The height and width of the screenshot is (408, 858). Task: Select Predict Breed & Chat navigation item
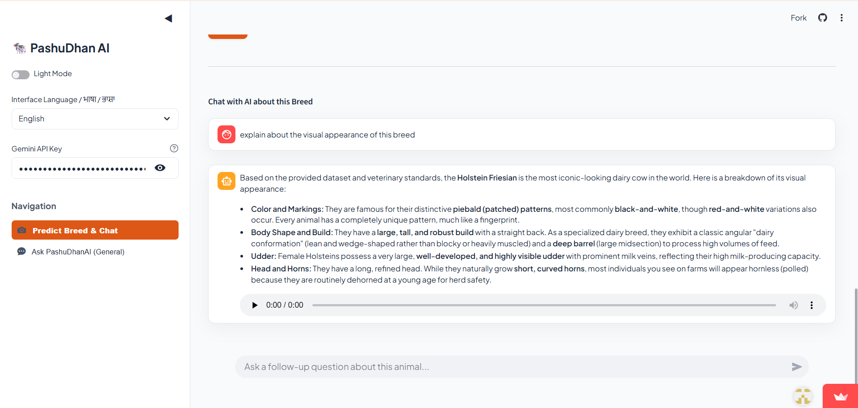pos(95,230)
